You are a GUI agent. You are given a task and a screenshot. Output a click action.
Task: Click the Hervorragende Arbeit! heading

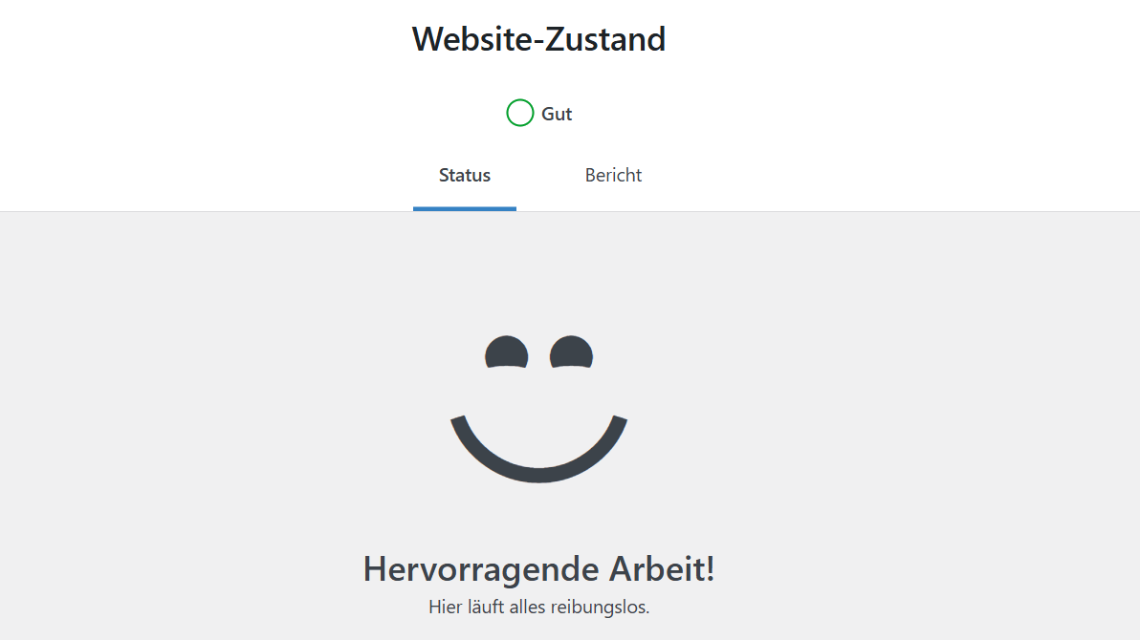538,568
